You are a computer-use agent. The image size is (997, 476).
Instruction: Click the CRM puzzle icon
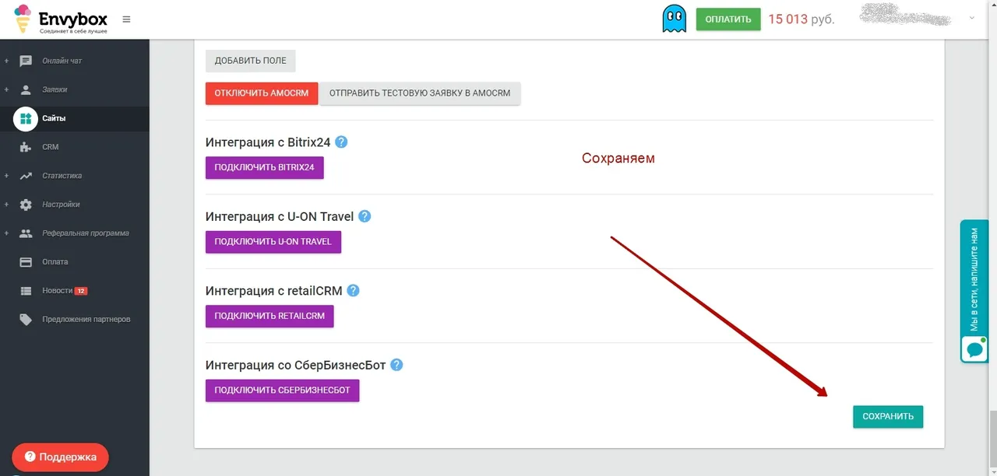(x=26, y=147)
